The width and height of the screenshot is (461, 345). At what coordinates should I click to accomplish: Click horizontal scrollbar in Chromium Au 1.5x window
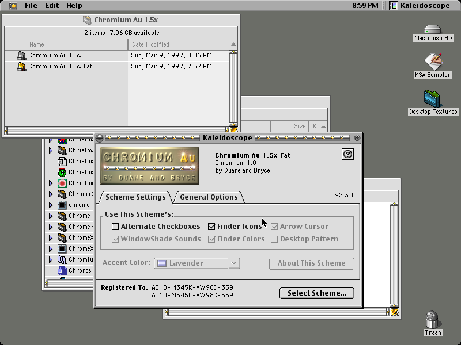(116, 129)
